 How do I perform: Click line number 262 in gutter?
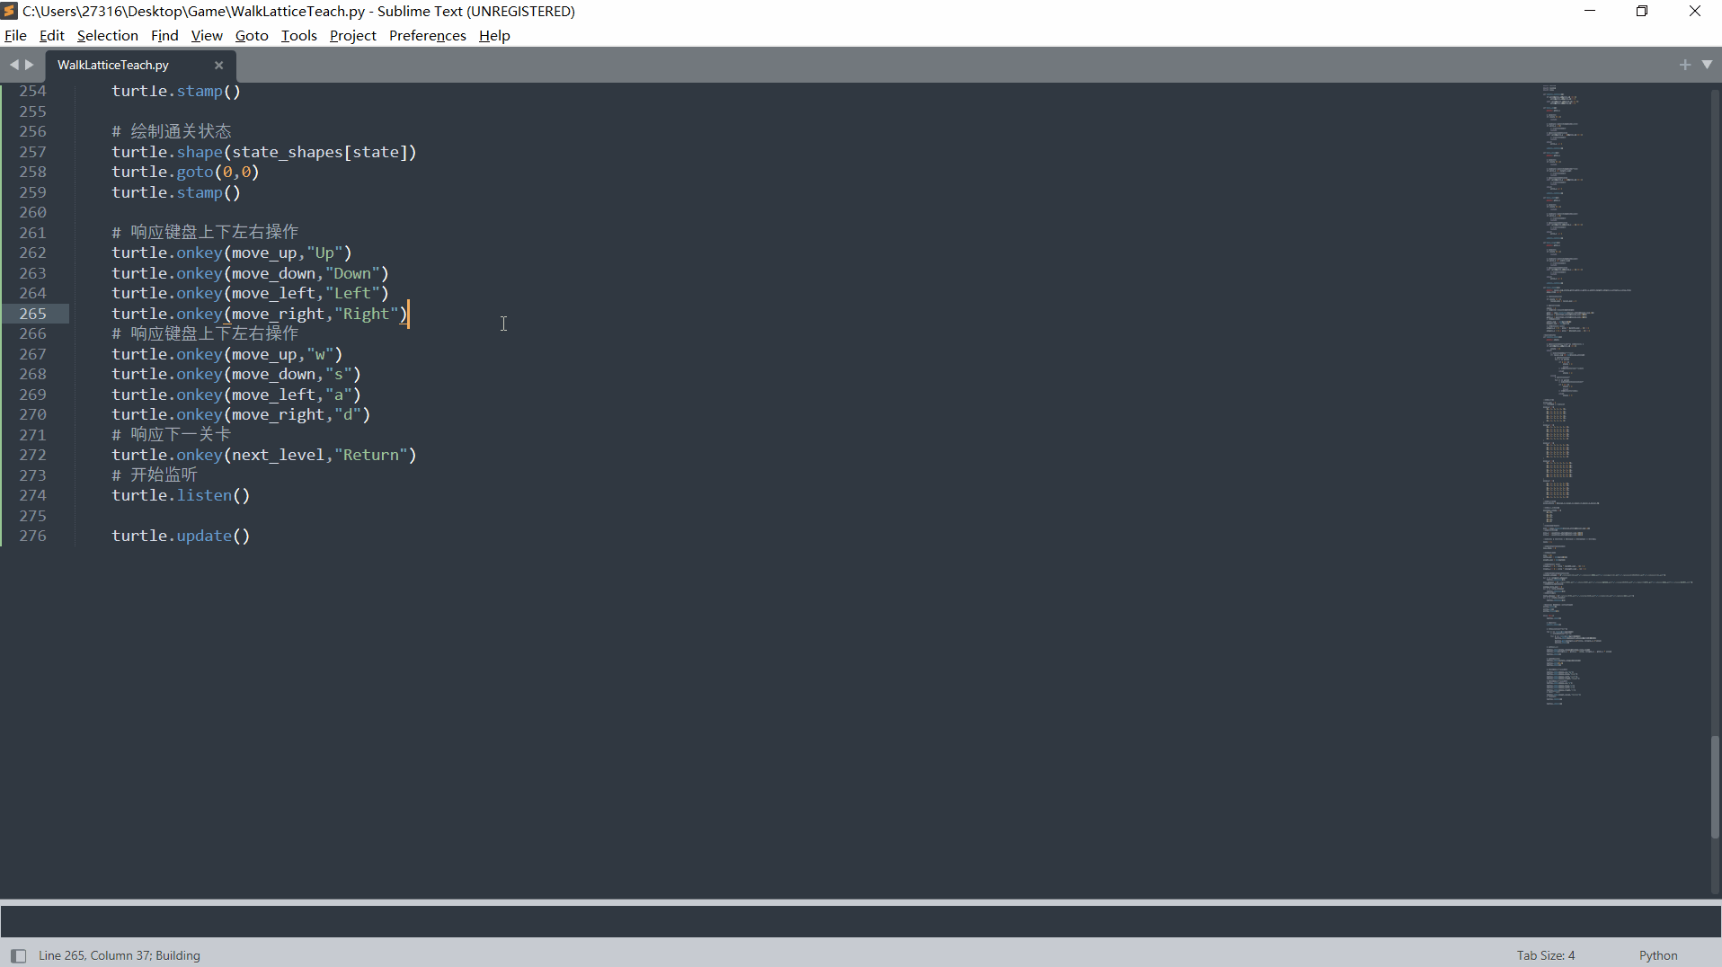click(32, 253)
